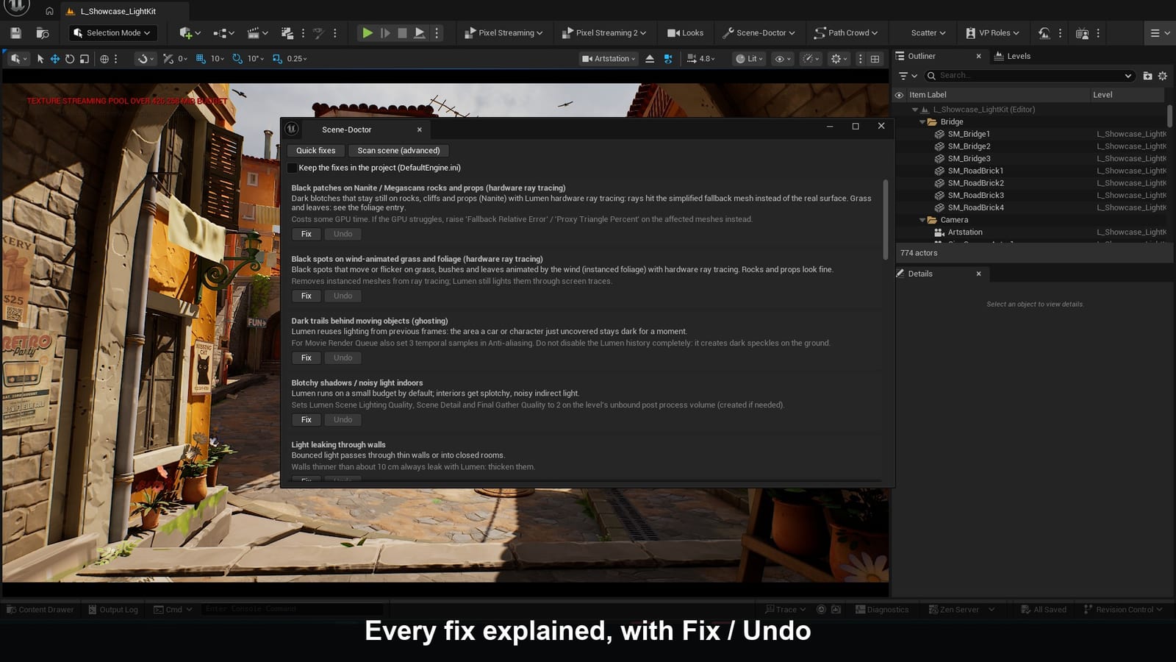
Task: Open Outliner filter options icon
Action: pyautogui.click(x=908, y=75)
